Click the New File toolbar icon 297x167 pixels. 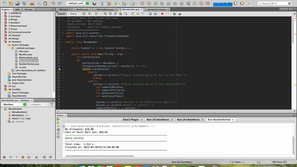pyautogui.click(x=5, y=3)
